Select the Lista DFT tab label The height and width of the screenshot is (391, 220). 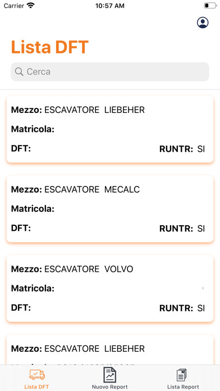pyautogui.click(x=36, y=387)
